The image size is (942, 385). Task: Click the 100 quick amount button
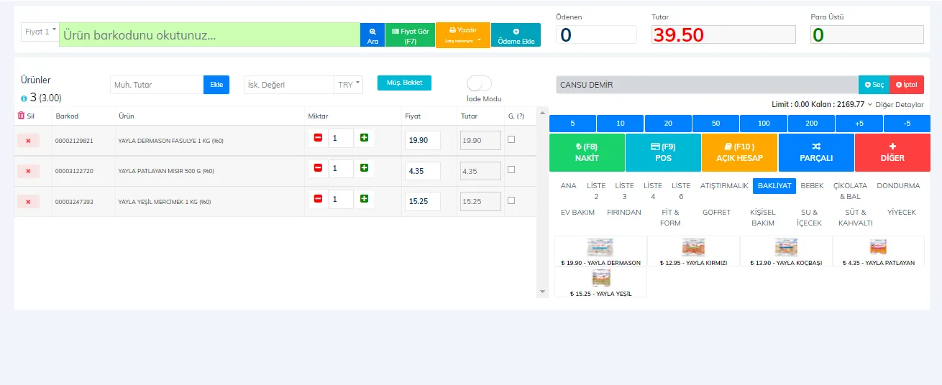pyautogui.click(x=764, y=124)
